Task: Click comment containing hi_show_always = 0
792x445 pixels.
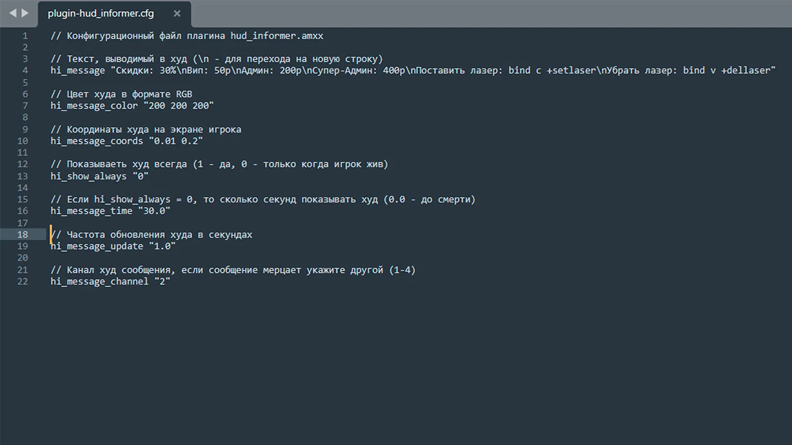Action: (x=263, y=200)
